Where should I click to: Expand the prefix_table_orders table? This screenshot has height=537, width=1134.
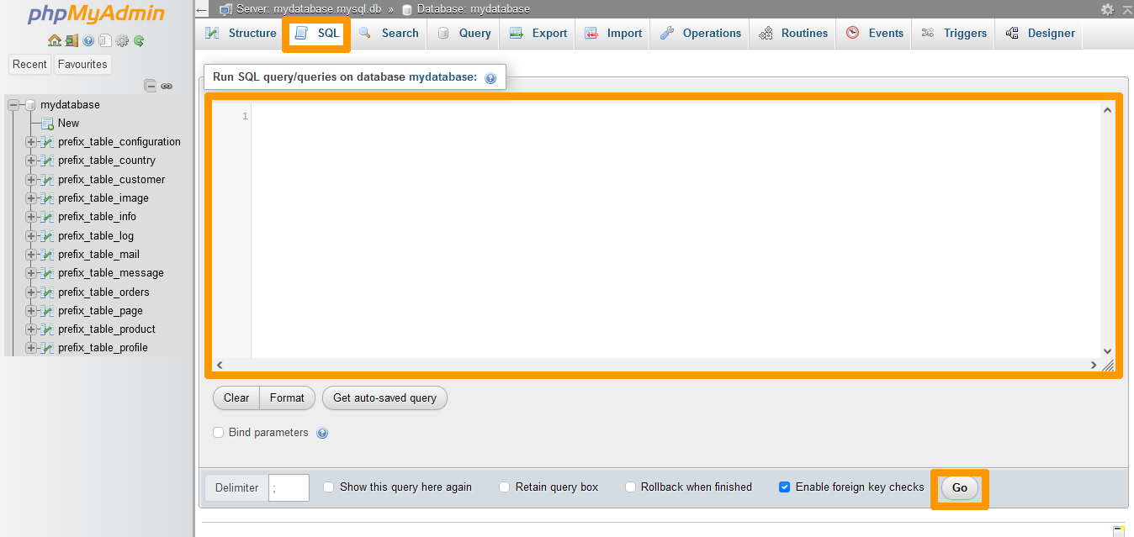coord(30,292)
